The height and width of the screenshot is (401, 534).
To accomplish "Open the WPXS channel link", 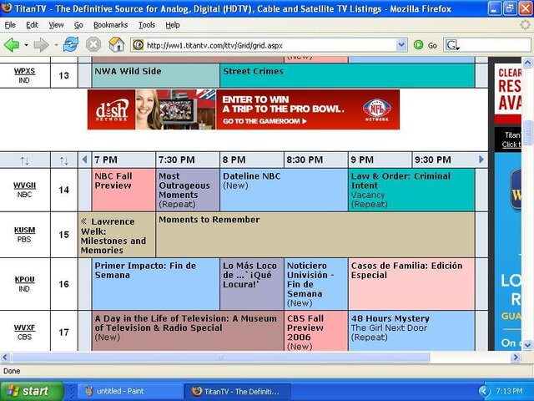I will (x=24, y=71).
